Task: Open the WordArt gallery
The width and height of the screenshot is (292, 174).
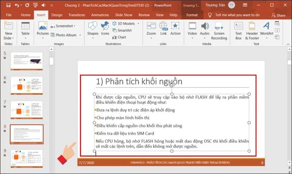Action: tap(267, 30)
